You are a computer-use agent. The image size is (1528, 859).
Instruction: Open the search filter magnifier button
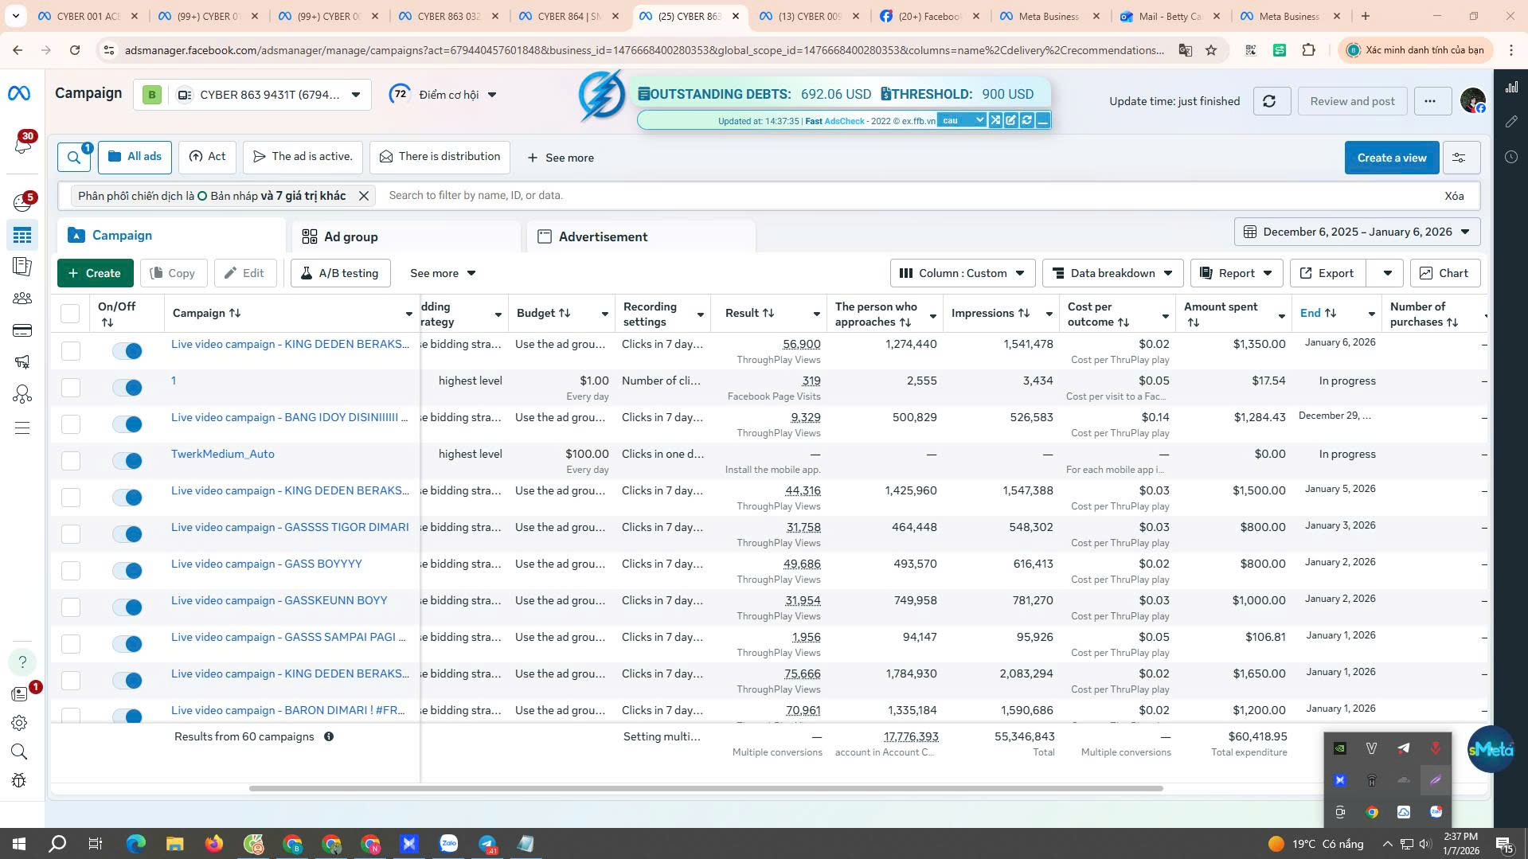tap(74, 158)
